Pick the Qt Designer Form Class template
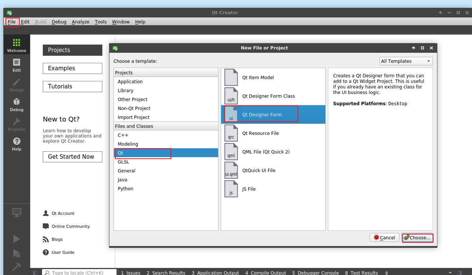 pyautogui.click(x=273, y=96)
